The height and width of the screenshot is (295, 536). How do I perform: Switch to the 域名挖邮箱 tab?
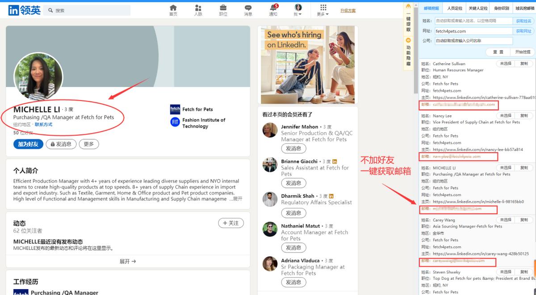point(525,8)
